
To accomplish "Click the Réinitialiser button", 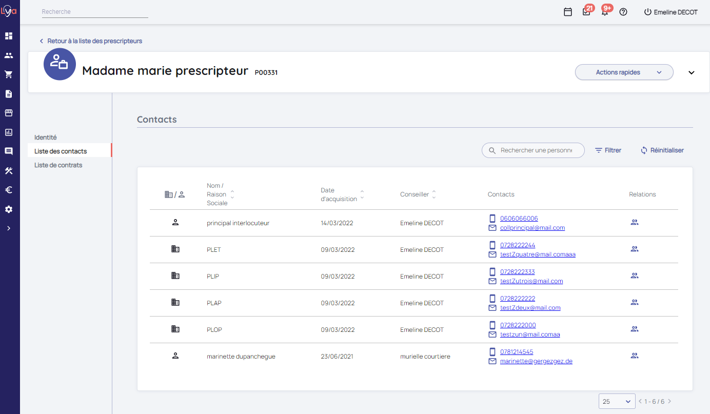I will pyautogui.click(x=662, y=150).
